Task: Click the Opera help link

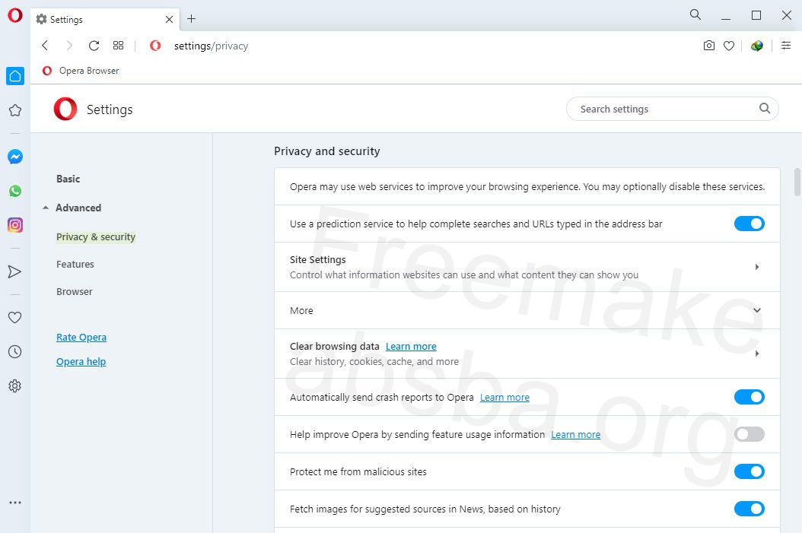Action: [x=81, y=361]
